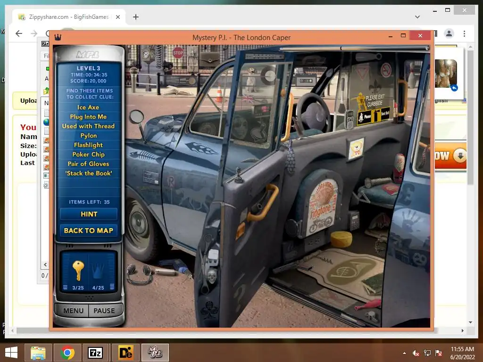Image resolution: width=483 pixels, height=362 pixels.
Task: Click the flame decal on taxi hood
Action: pyautogui.click(x=201, y=148)
